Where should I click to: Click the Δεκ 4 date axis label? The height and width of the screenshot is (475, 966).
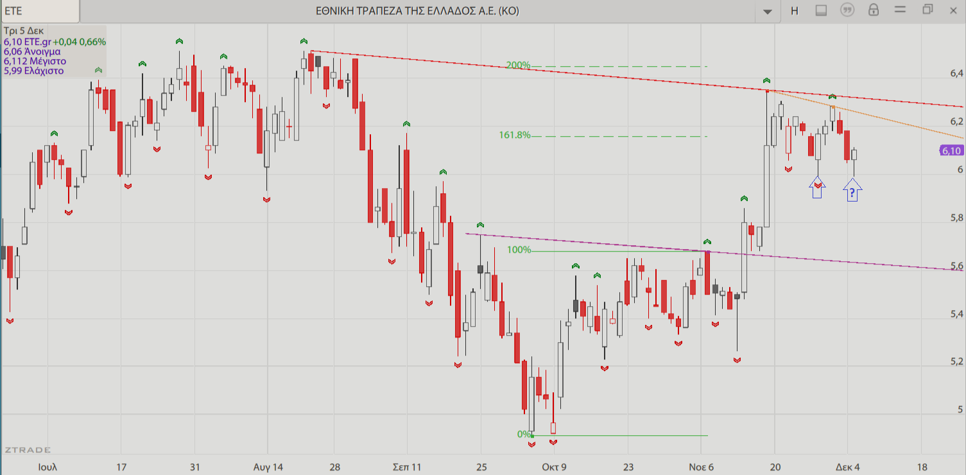[848, 467]
